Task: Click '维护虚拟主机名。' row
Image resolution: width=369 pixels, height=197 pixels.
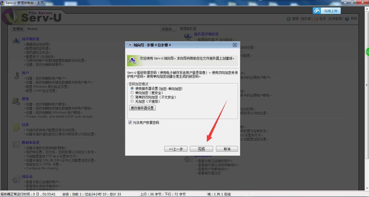Action: (x=37, y=52)
